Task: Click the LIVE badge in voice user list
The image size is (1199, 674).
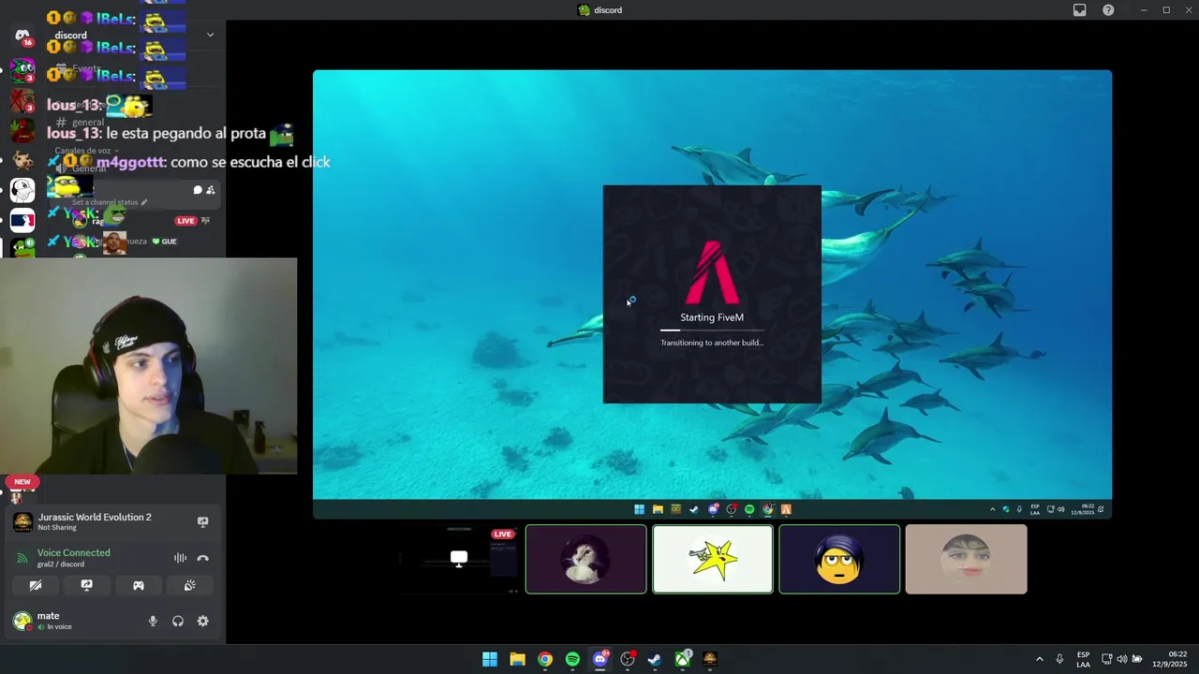Action: point(185,221)
